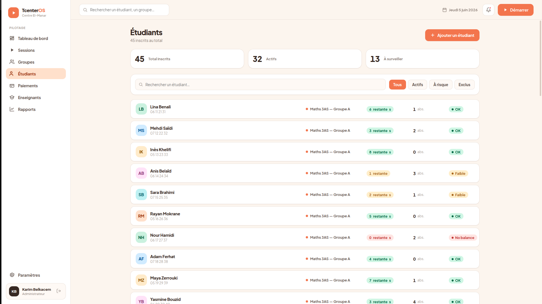Click Inès Khelifi's name

160,149
